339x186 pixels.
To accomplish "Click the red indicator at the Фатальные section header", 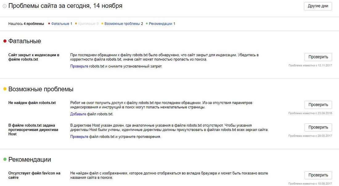I will coord(5,40).
